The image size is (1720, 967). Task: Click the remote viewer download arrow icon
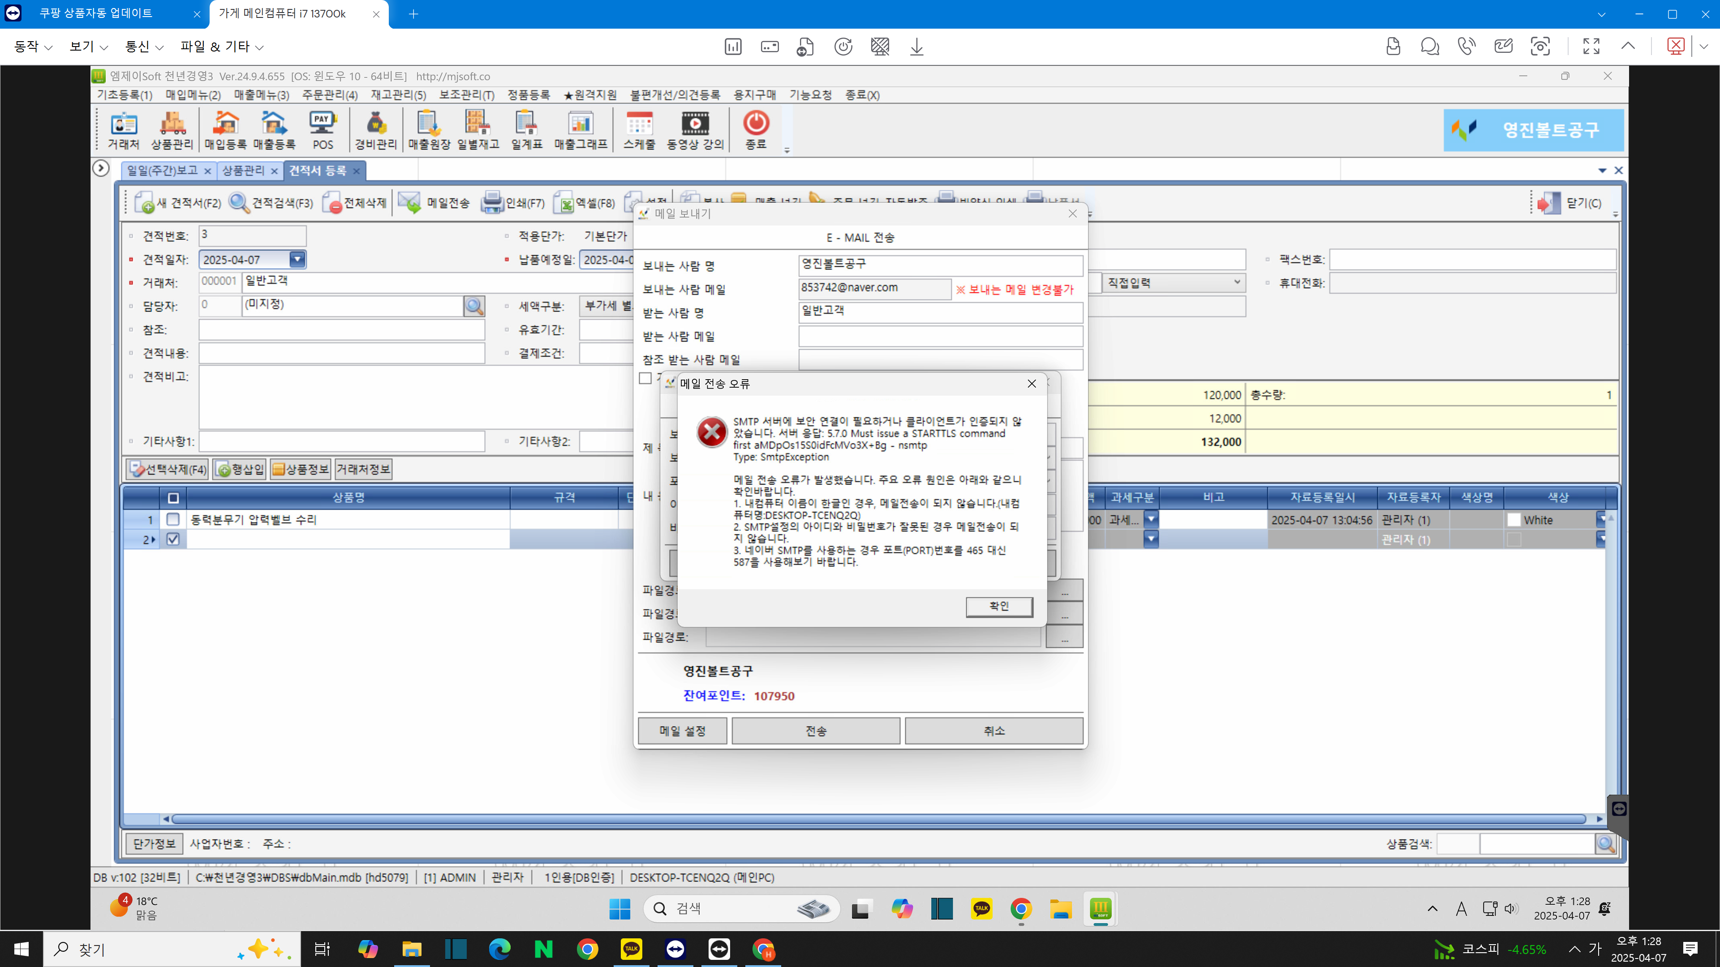coord(917,46)
